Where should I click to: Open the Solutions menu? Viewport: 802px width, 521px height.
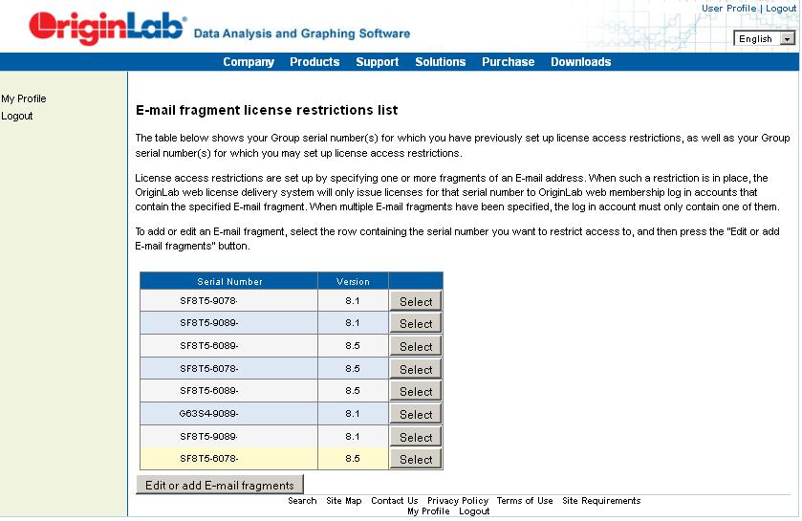click(441, 62)
